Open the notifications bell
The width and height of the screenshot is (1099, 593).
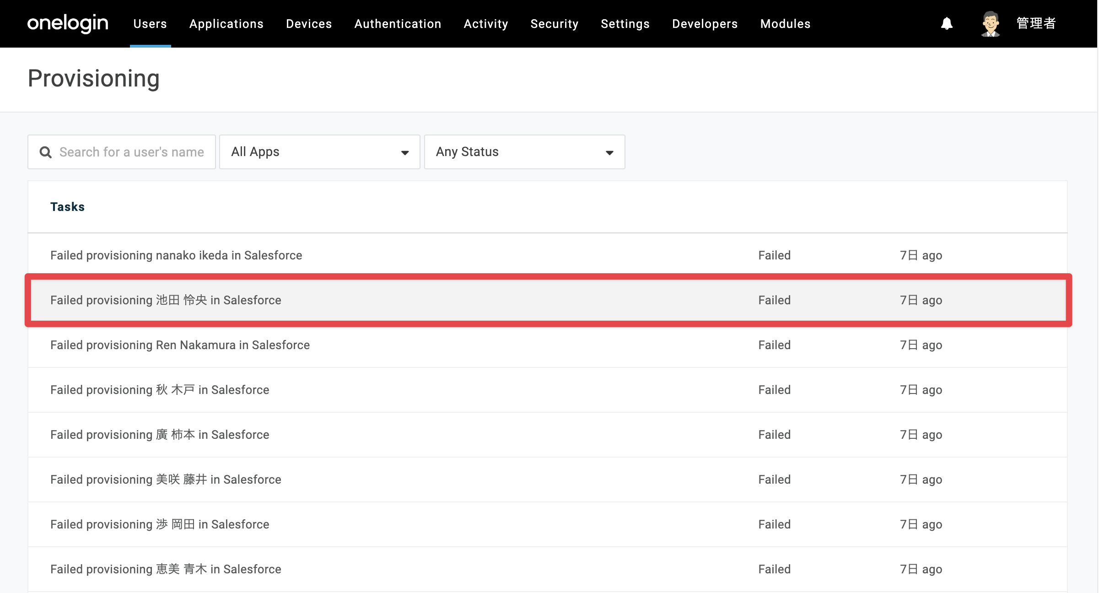947,23
